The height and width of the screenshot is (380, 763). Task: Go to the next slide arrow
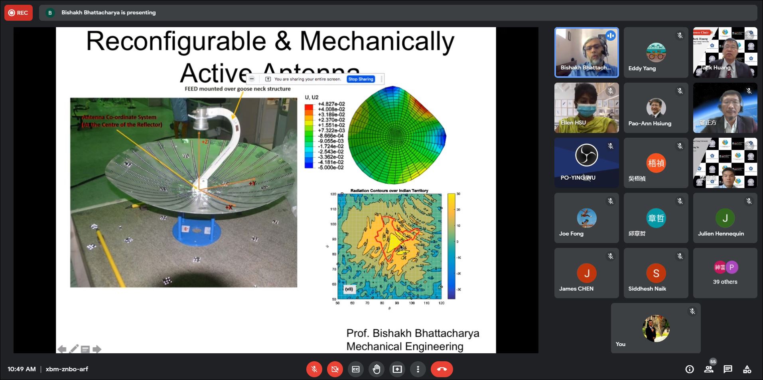97,349
